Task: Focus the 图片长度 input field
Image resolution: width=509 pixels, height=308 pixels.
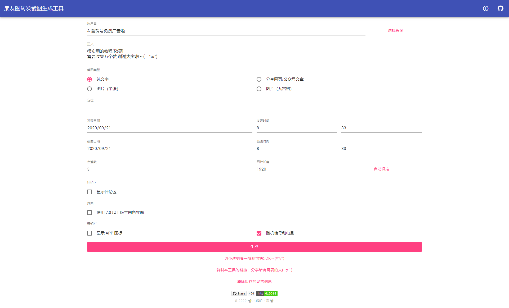Action: [x=297, y=169]
